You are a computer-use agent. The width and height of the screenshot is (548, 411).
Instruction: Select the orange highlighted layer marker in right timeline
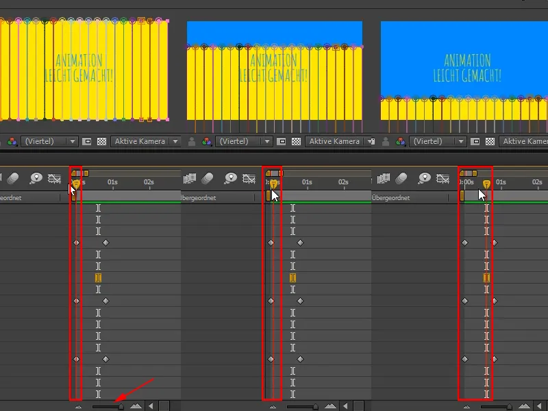[486, 278]
